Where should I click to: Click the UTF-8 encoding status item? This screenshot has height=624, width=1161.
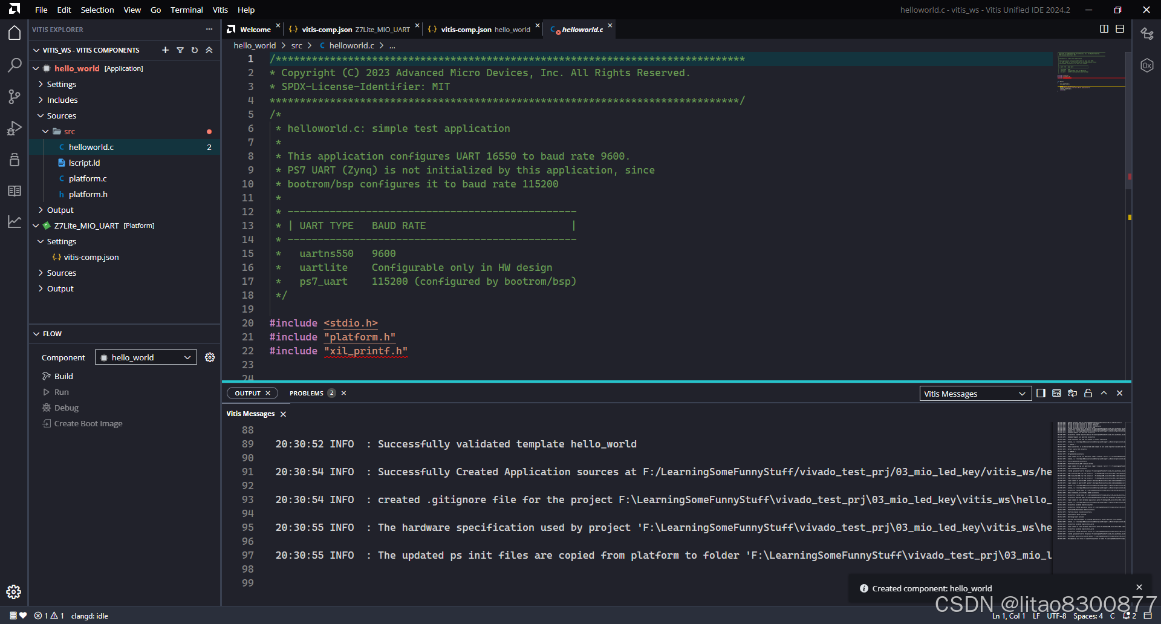point(1056,616)
